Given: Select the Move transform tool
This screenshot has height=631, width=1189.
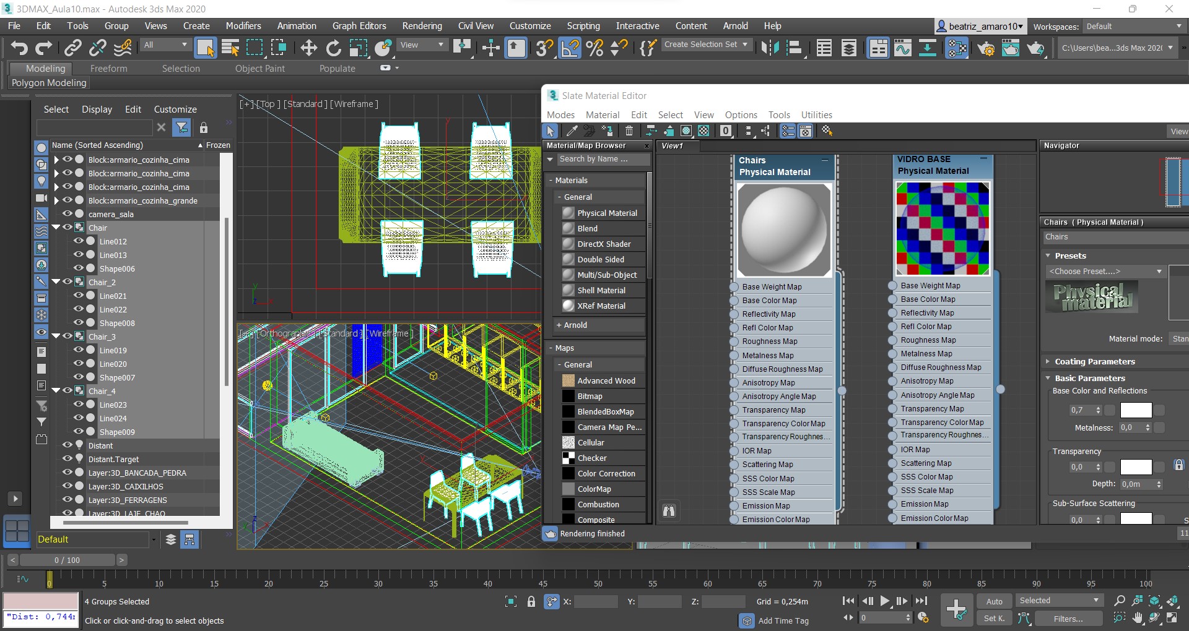Looking at the screenshot, I should pyautogui.click(x=308, y=48).
